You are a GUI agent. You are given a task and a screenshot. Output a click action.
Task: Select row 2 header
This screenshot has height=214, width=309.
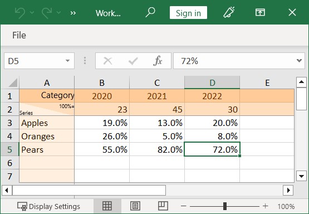pos(9,109)
